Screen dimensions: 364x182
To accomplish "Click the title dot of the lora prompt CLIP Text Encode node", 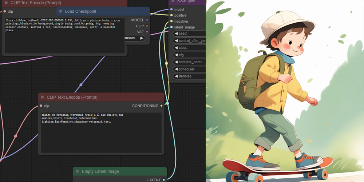I will coord(6,3).
